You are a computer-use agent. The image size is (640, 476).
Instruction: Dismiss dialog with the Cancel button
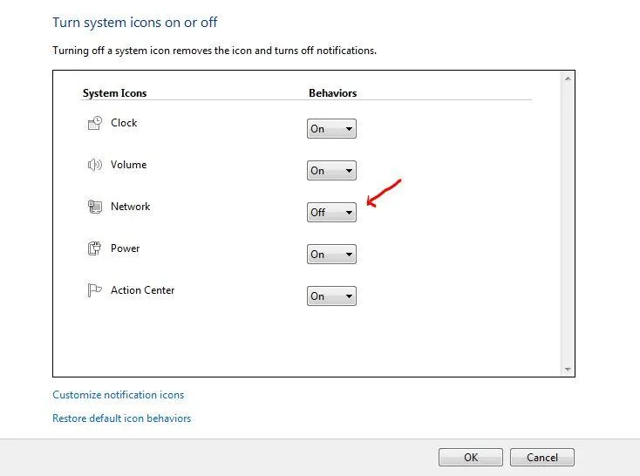tap(542, 457)
